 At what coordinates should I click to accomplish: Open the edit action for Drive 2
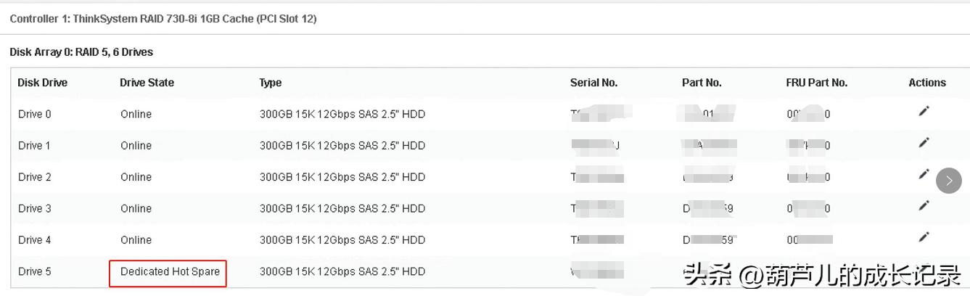click(924, 174)
